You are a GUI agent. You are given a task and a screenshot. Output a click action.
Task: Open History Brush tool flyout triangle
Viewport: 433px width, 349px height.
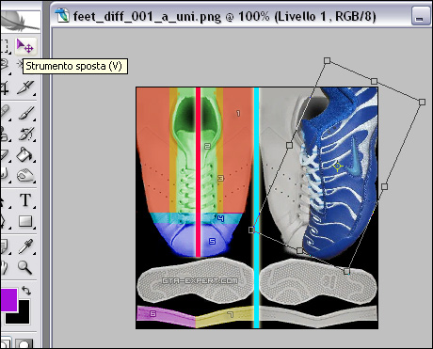34,140
